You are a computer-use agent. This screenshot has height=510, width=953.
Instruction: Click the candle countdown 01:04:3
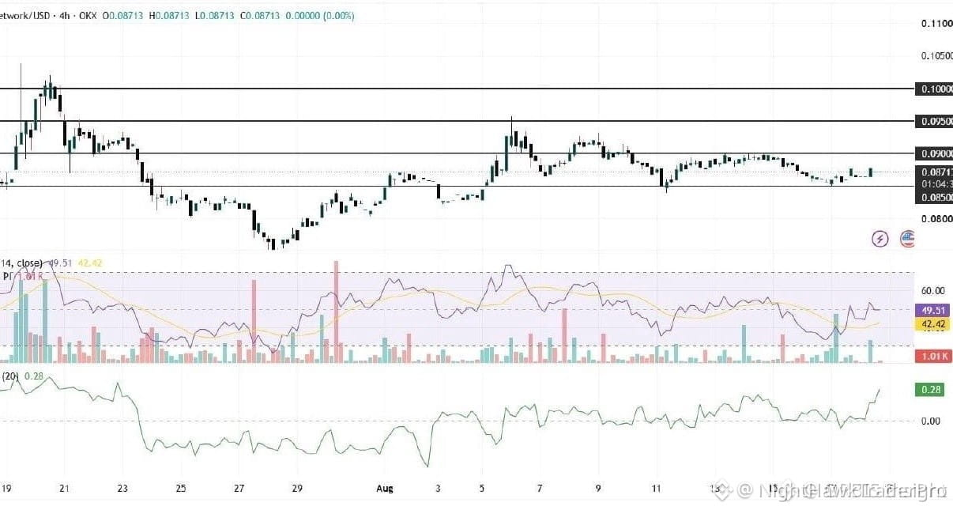[x=933, y=183]
